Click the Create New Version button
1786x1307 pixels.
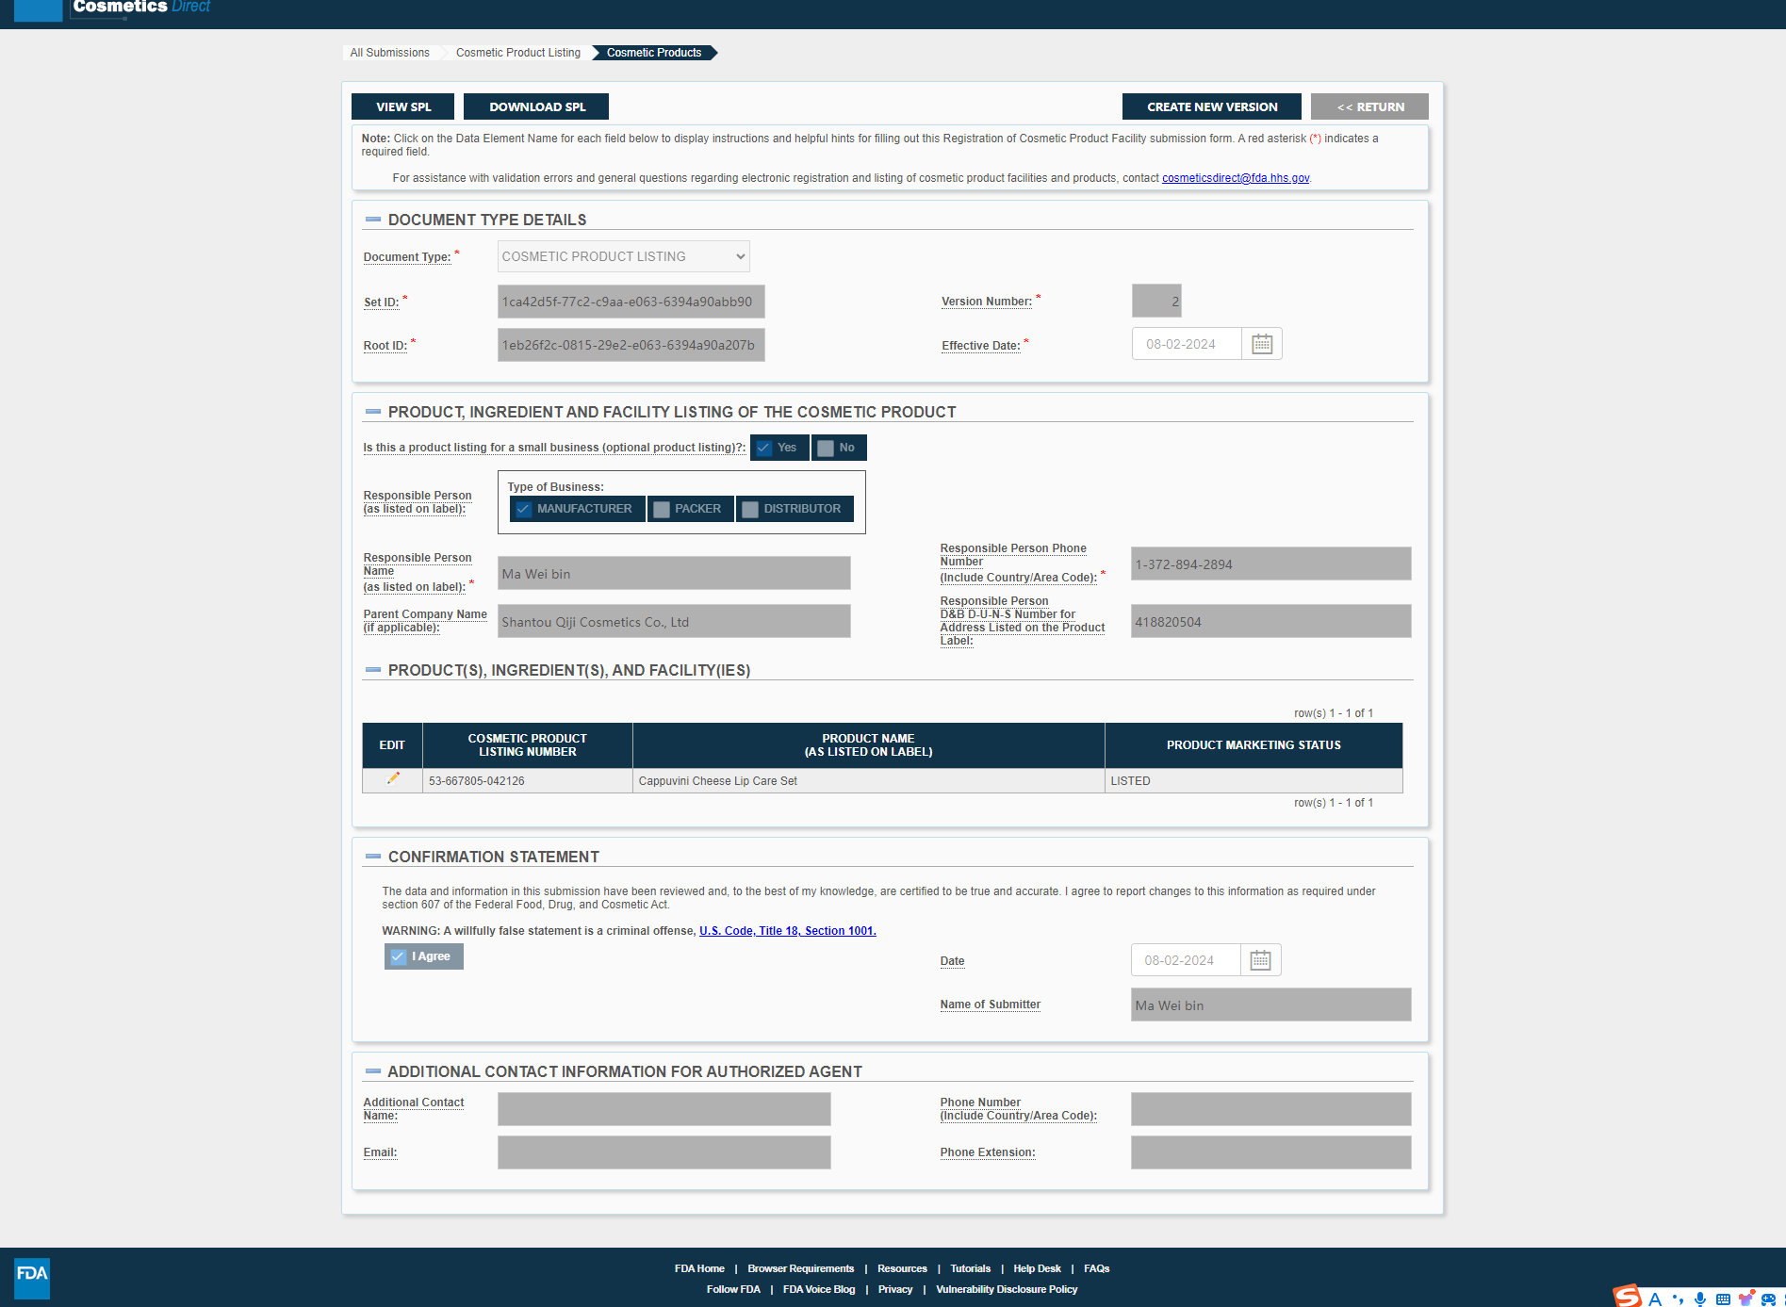click(x=1211, y=106)
